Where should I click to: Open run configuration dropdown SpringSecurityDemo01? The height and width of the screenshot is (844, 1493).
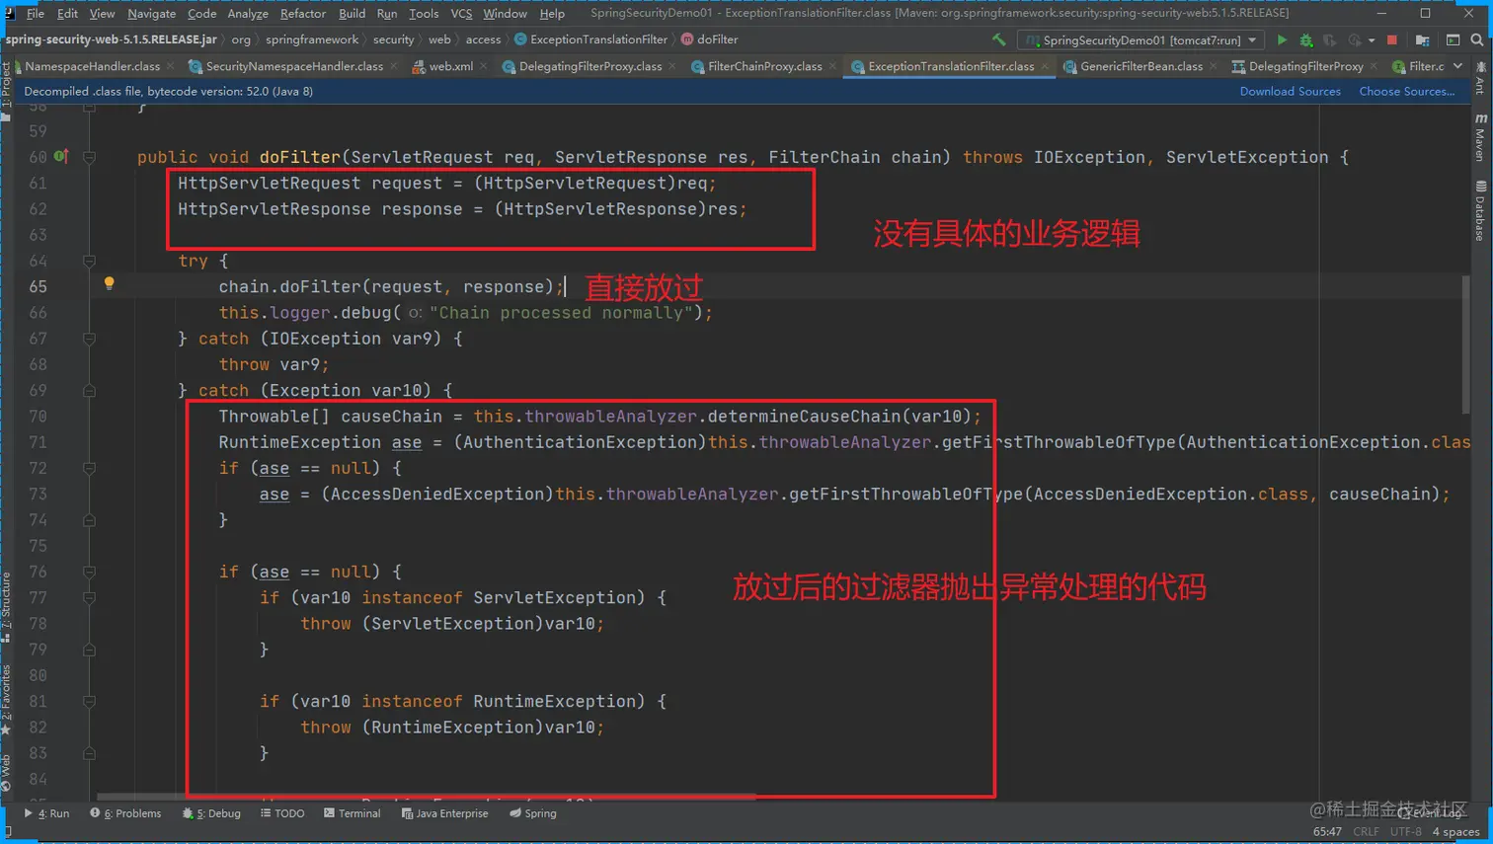point(1141,40)
